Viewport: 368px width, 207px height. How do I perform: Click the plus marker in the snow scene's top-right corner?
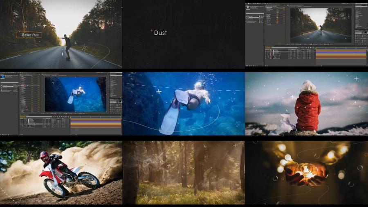[356, 78]
